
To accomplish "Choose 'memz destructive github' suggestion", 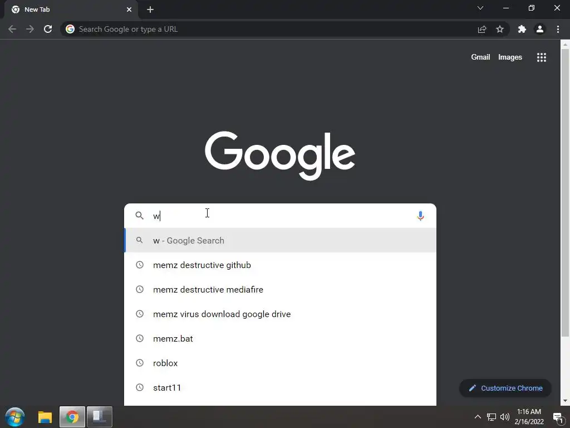I will point(280,265).
